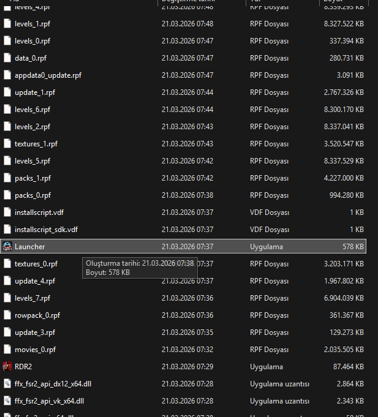Select the file name packs_0.rpf

click(x=32, y=195)
